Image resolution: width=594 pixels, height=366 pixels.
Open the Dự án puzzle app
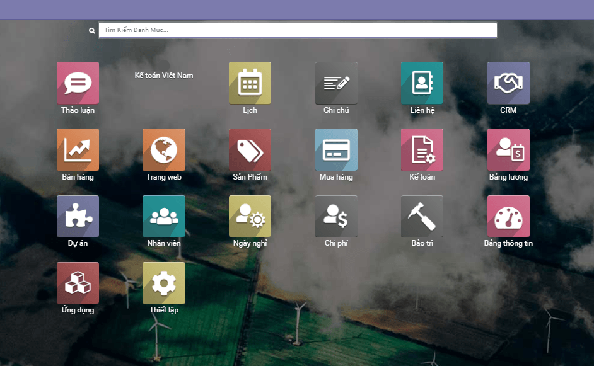(x=78, y=217)
